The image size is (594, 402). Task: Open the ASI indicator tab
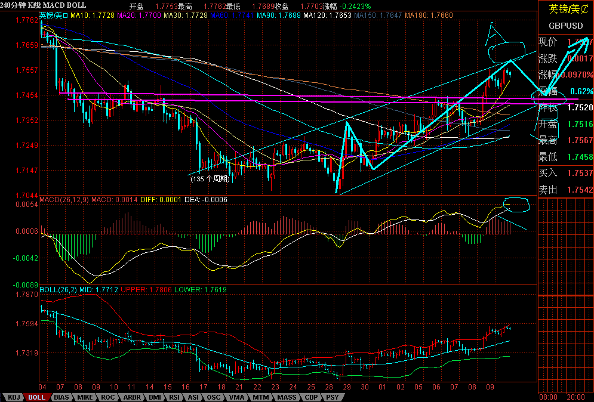click(193, 397)
